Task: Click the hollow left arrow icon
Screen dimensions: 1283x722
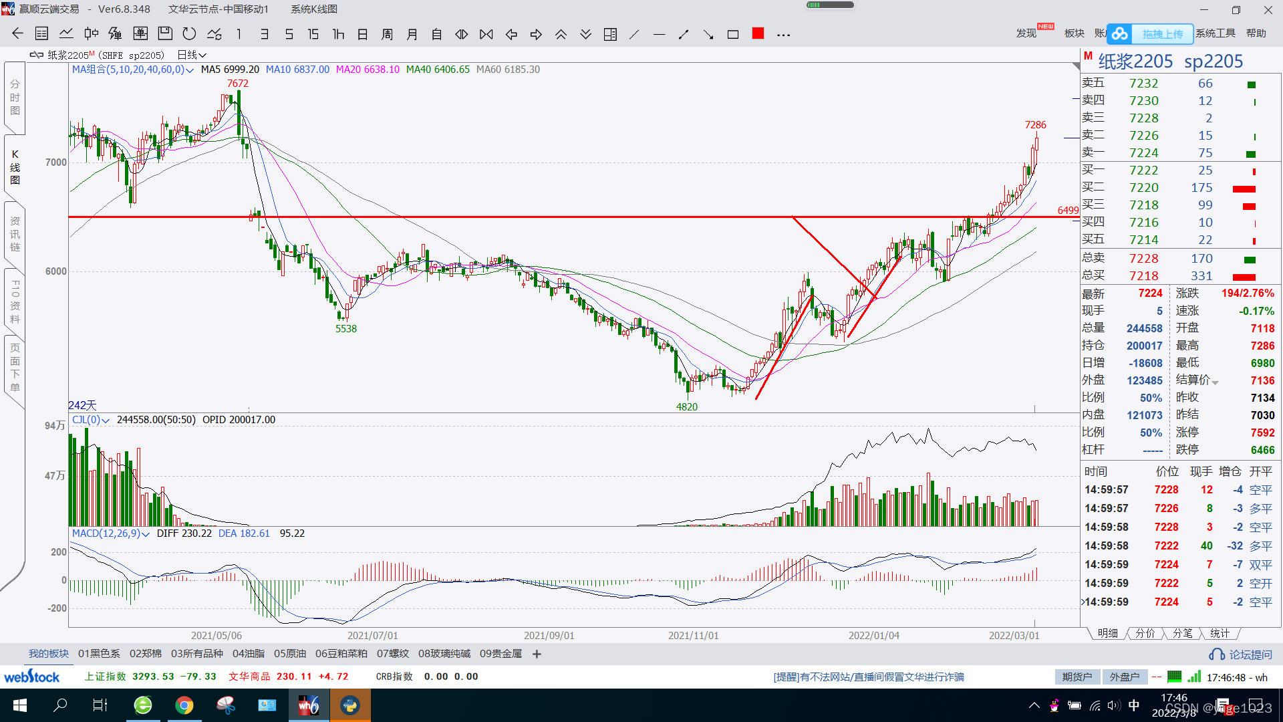Action: 511,34
